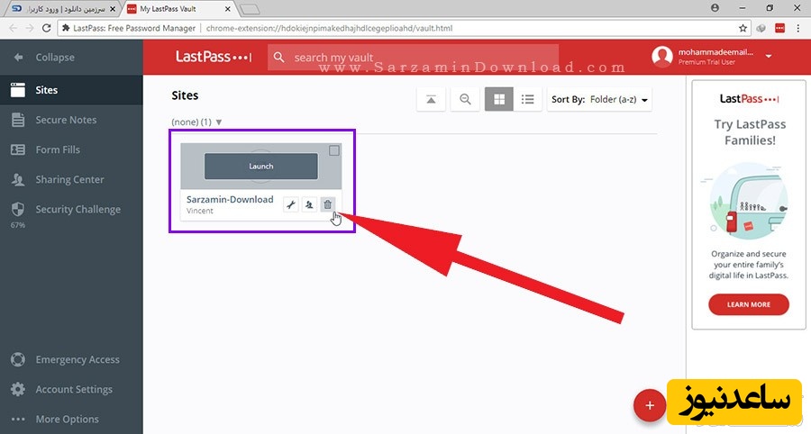The height and width of the screenshot is (434, 811).
Task: Bookmark page with the star icon
Action: click(x=743, y=28)
